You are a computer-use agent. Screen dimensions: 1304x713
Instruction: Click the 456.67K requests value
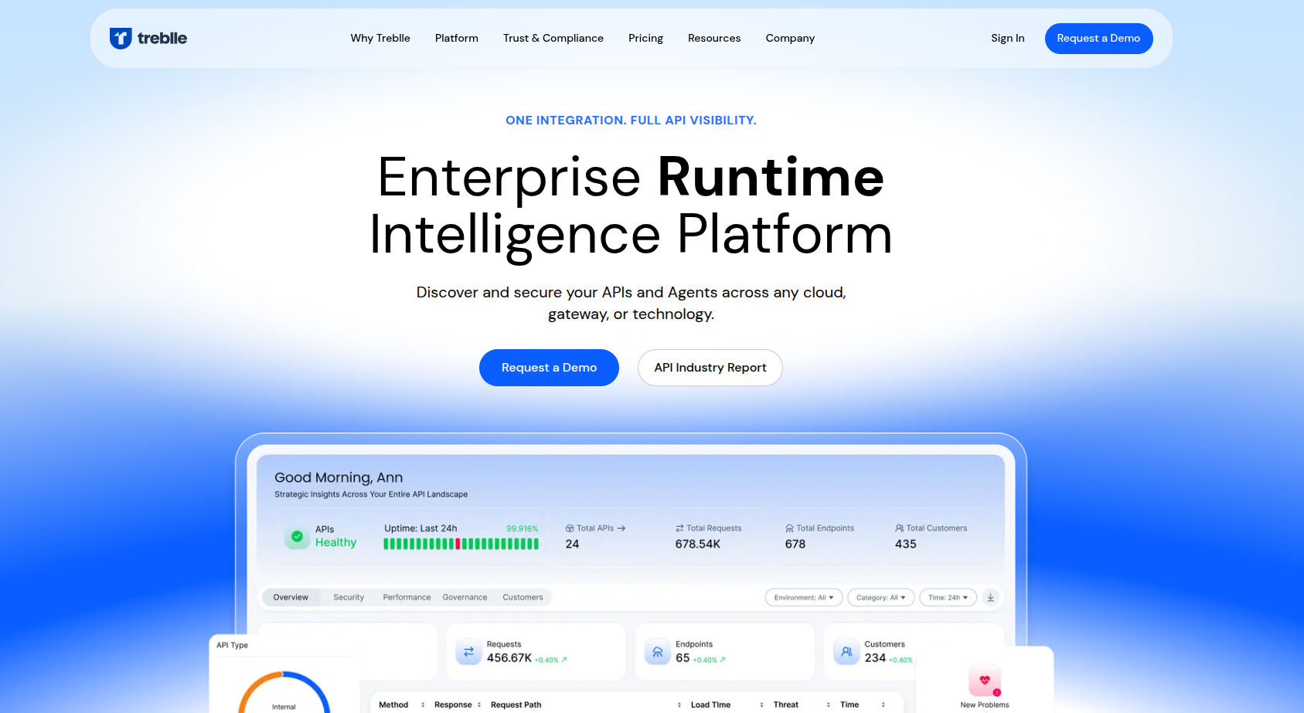(509, 658)
